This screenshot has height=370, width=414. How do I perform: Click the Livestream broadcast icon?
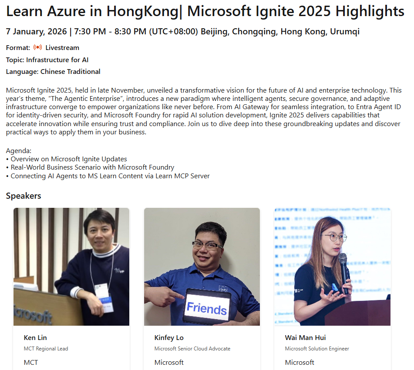coord(37,47)
